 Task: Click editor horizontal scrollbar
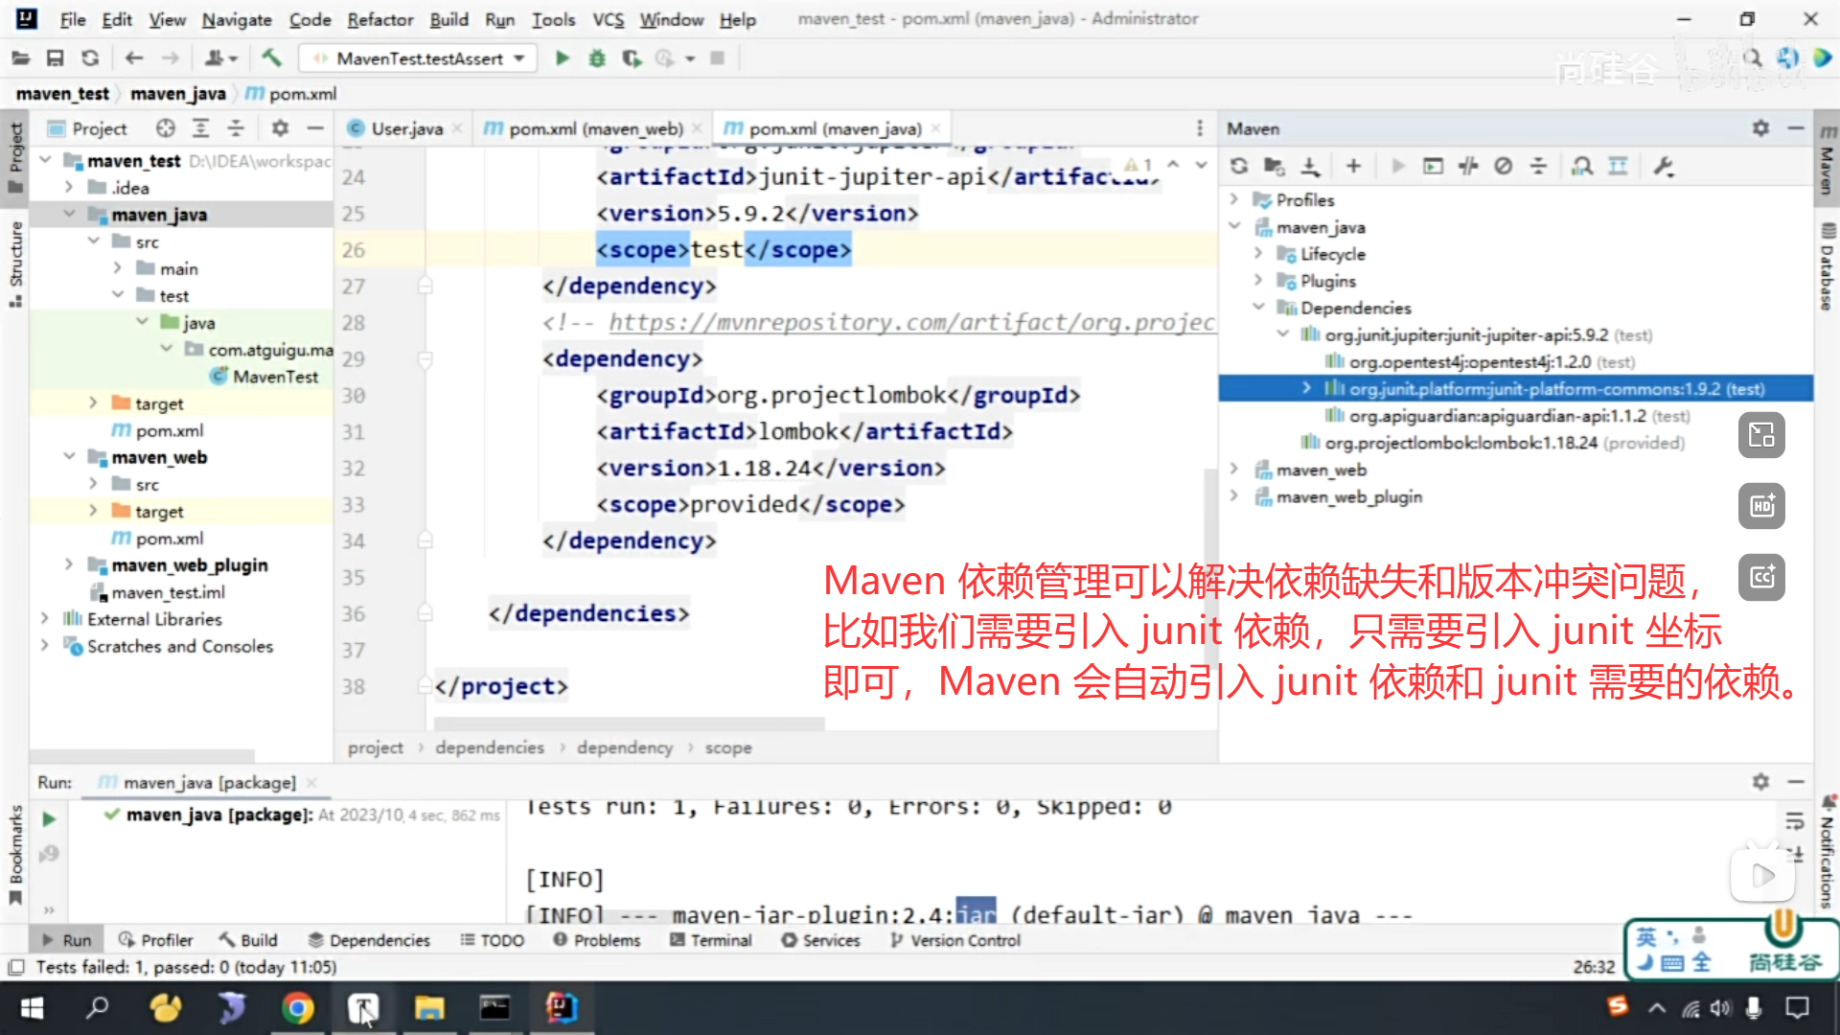coord(629,722)
